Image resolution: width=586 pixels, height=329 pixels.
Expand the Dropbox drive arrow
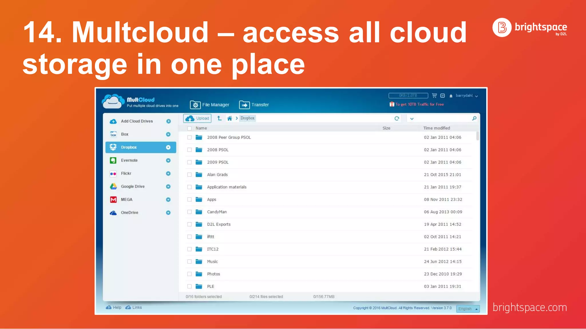pyautogui.click(x=168, y=147)
